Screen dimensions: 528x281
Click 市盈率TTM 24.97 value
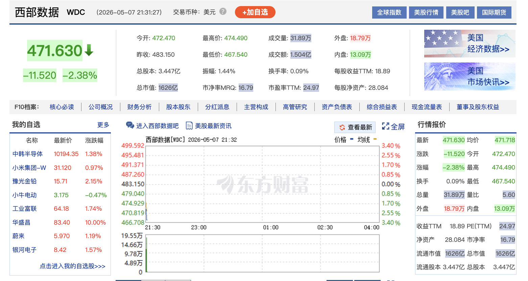tap(311, 88)
